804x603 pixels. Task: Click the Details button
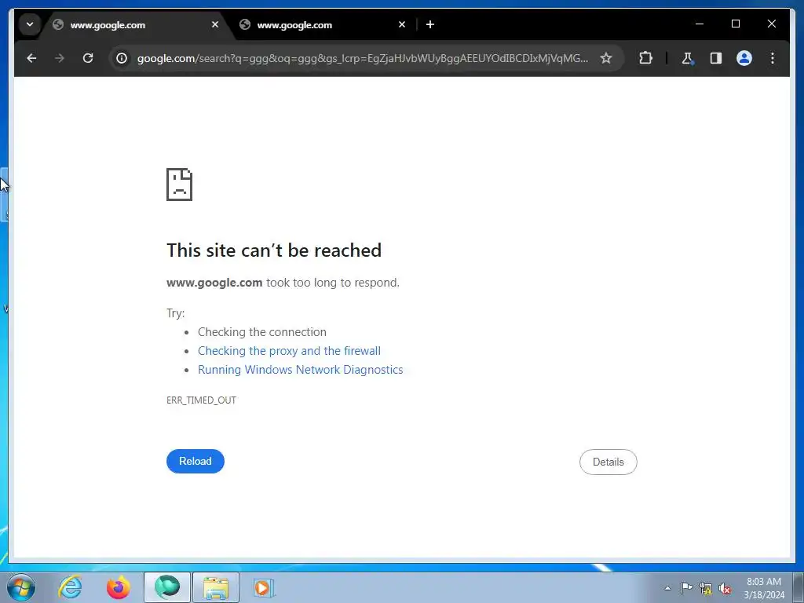[608, 462]
